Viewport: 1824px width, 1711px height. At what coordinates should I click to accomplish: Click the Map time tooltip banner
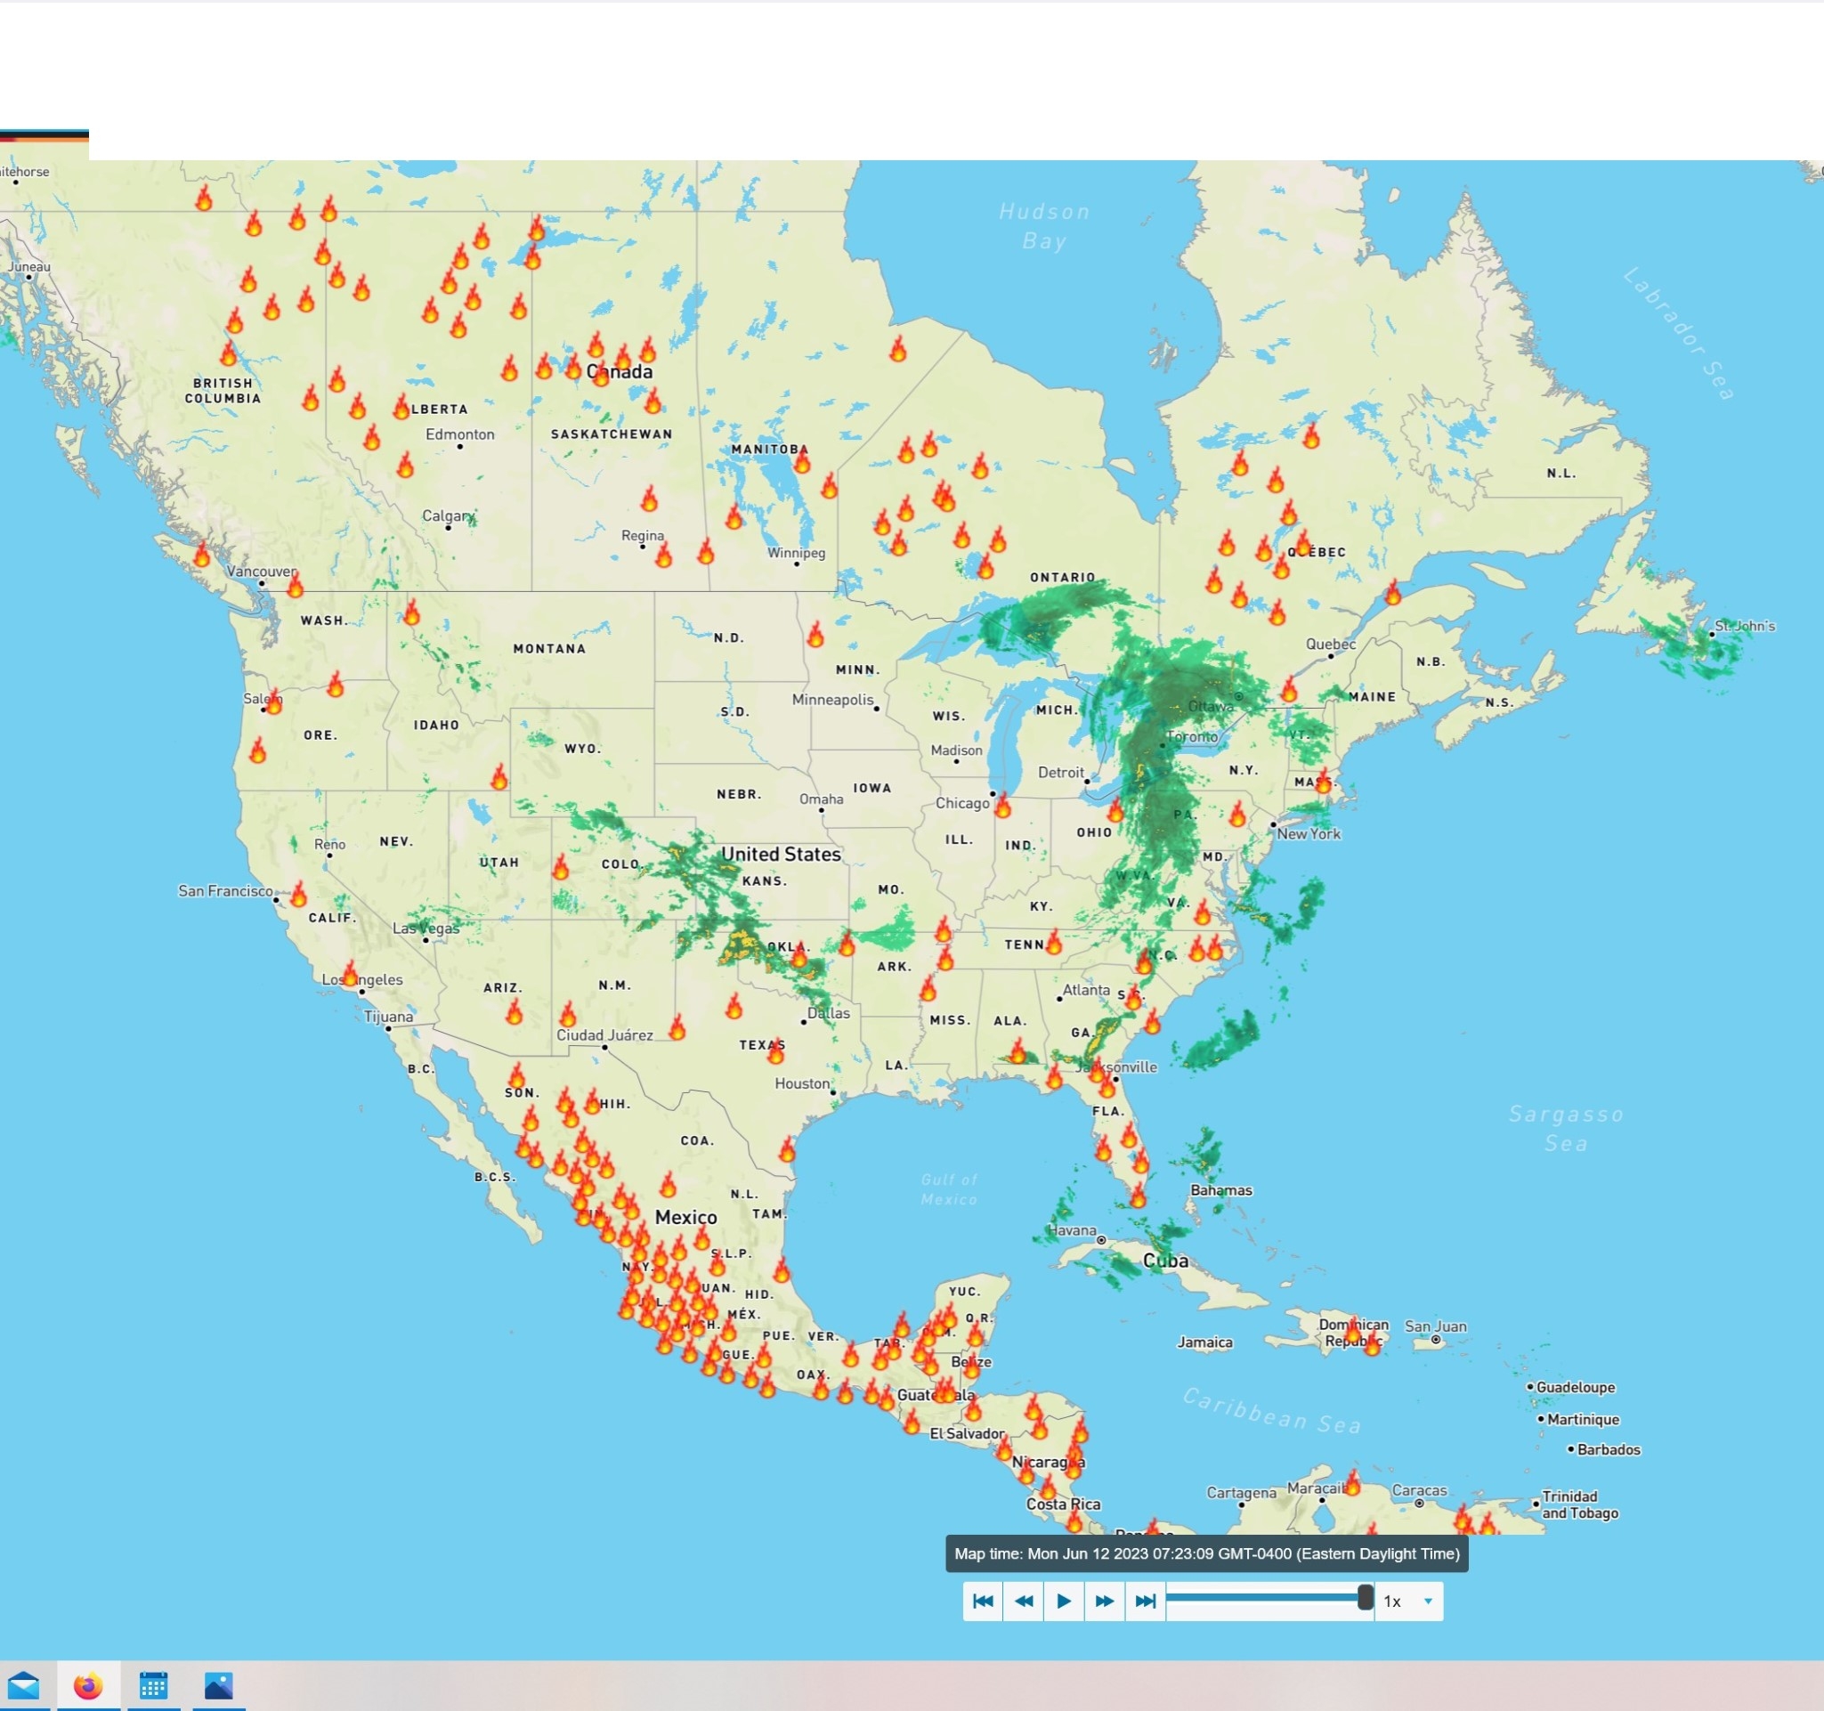[x=1205, y=1553]
